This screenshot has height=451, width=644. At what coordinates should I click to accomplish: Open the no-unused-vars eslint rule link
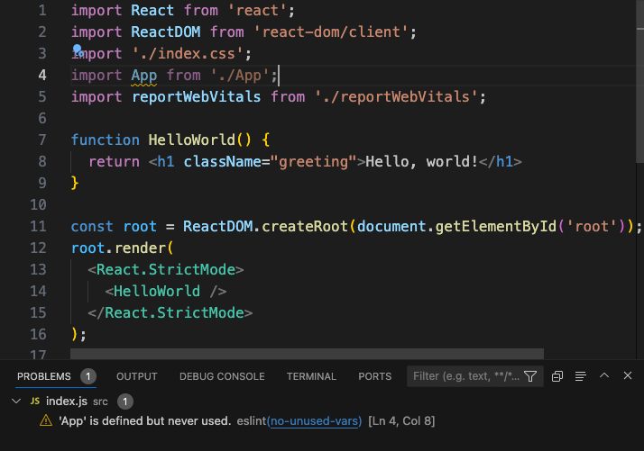(315, 421)
